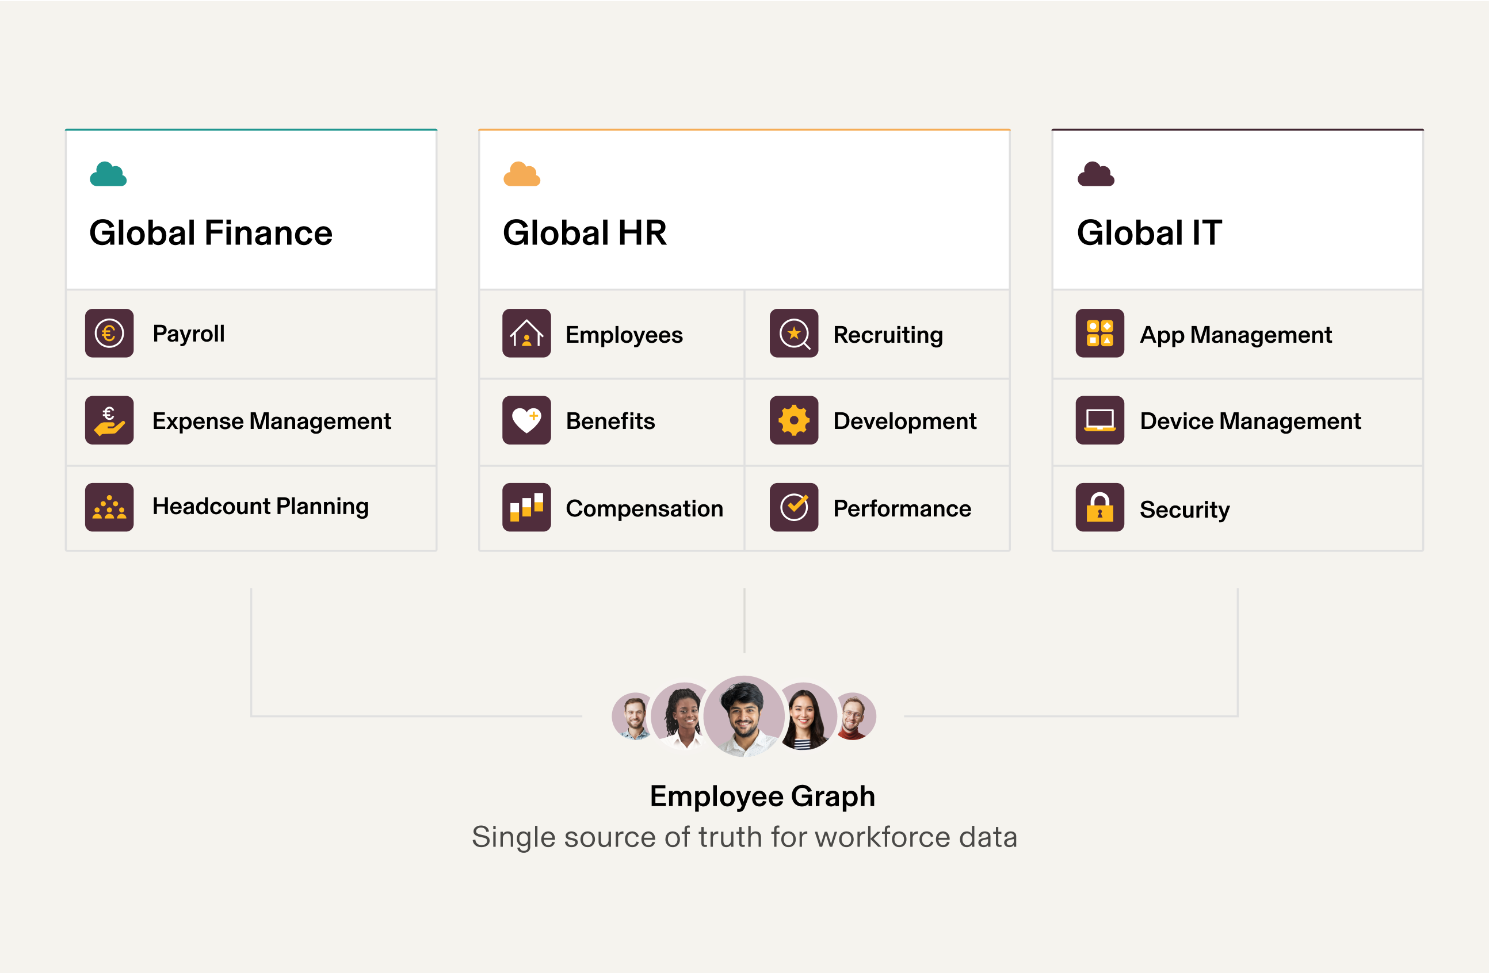Click the Security padlock icon
1489x973 pixels.
pos(1099,507)
